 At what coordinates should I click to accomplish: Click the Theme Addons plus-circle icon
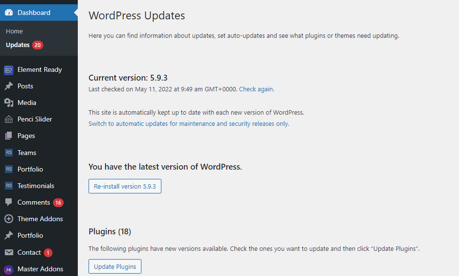(8, 219)
